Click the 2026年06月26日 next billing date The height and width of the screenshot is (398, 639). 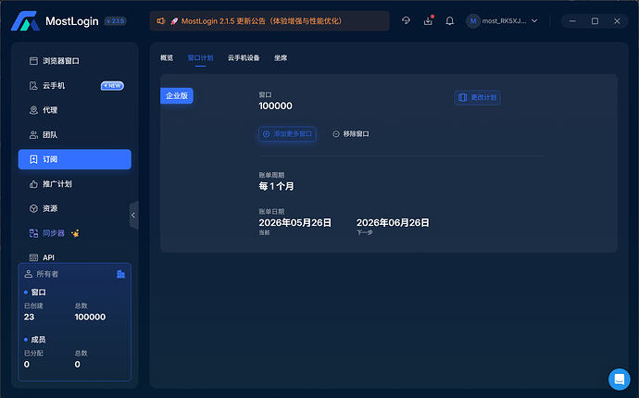tap(393, 222)
